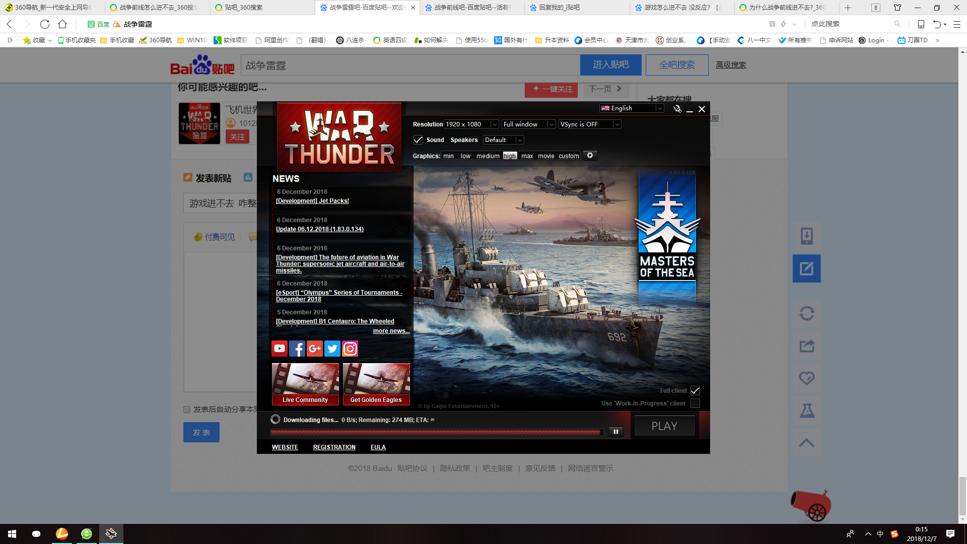Click the War Thunder launcher taskbar icon
This screenshot has width=967, height=544.
[x=111, y=534]
